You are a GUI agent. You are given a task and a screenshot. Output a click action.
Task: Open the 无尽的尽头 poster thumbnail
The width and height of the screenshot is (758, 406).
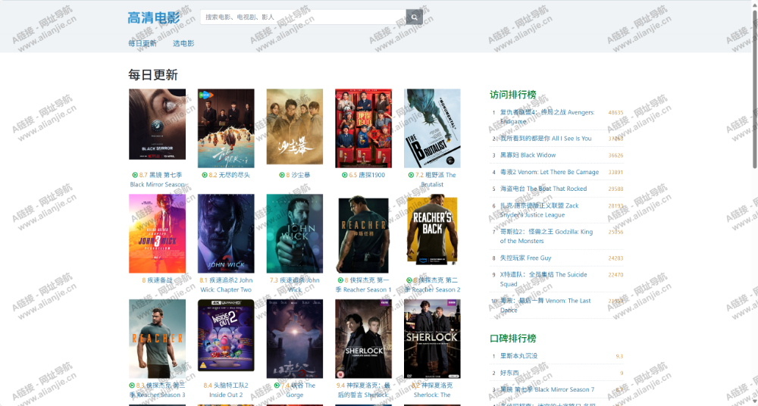pos(226,128)
